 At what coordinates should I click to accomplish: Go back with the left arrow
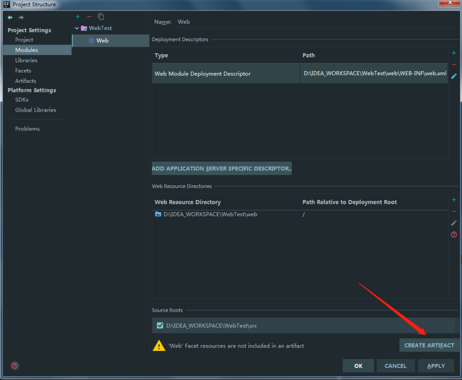[10, 17]
